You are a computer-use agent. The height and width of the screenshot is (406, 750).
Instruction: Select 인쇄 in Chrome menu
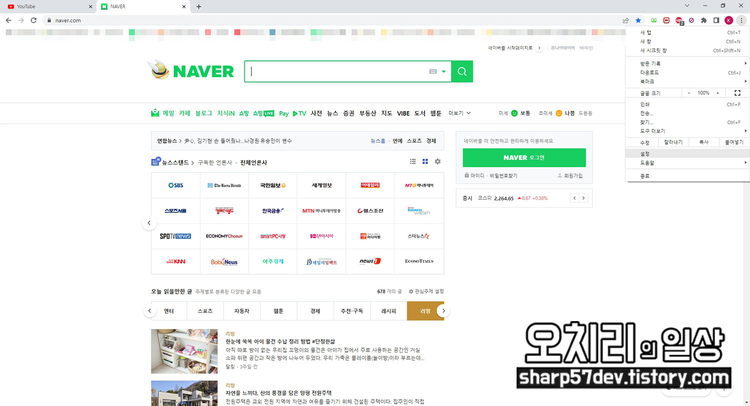(687, 104)
